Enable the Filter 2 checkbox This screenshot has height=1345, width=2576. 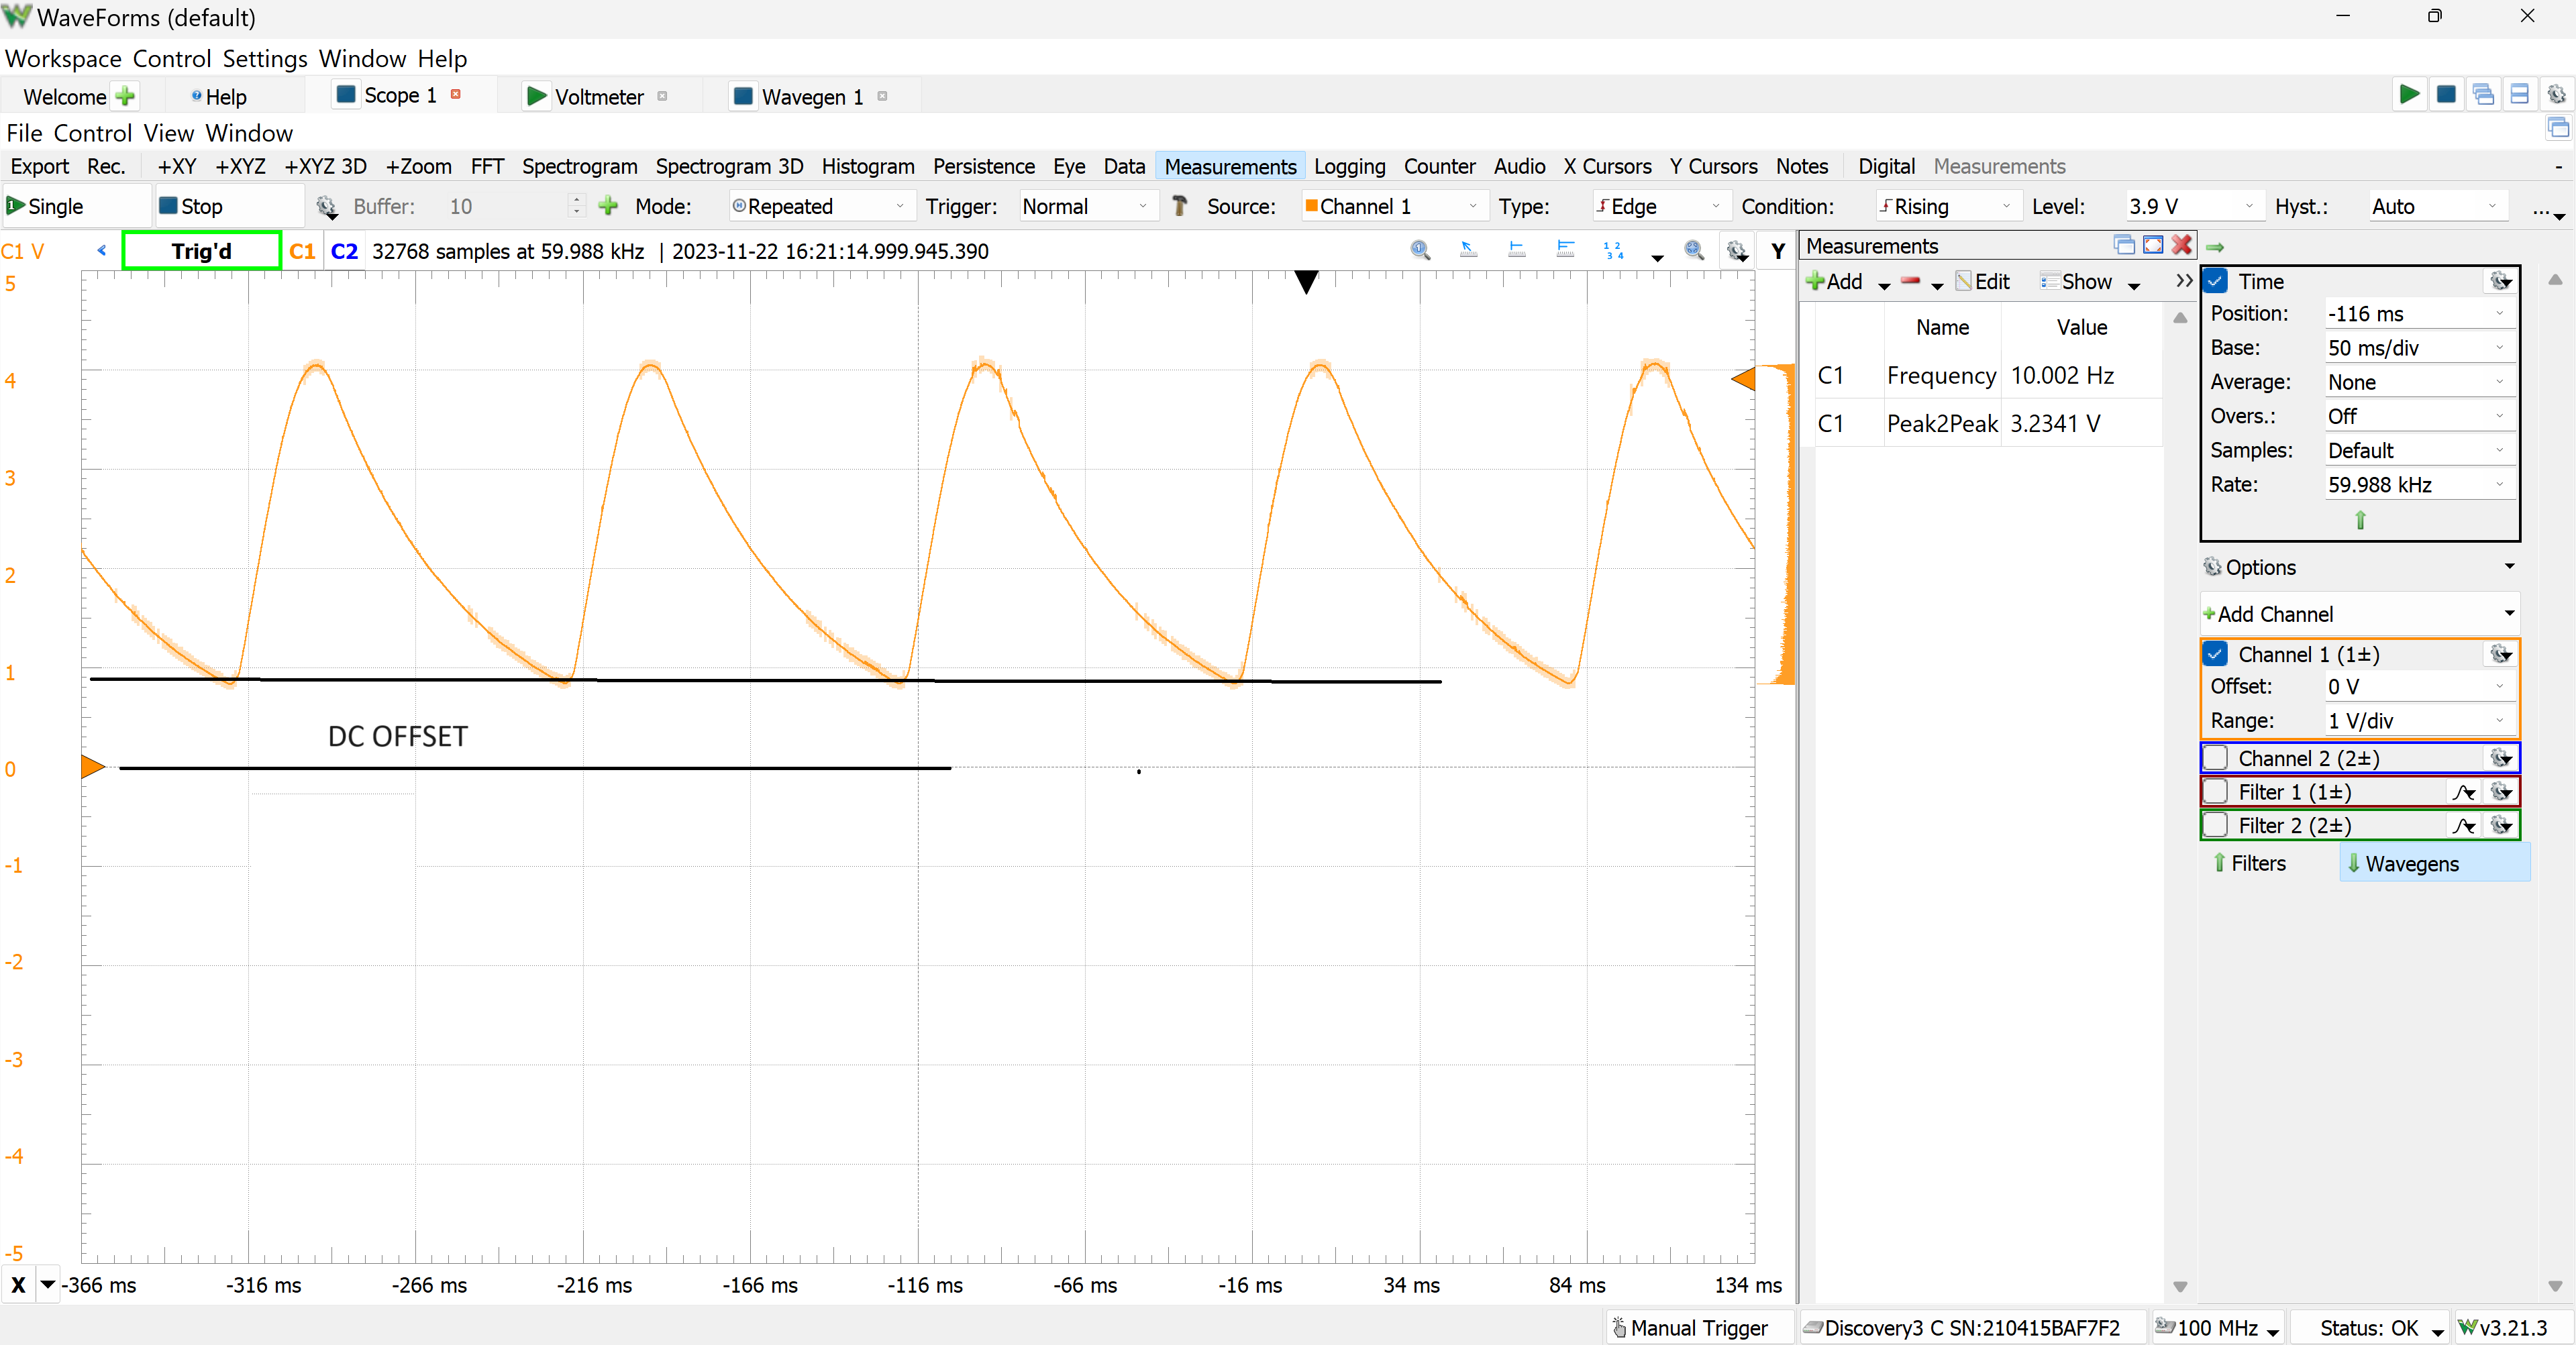[x=2216, y=825]
